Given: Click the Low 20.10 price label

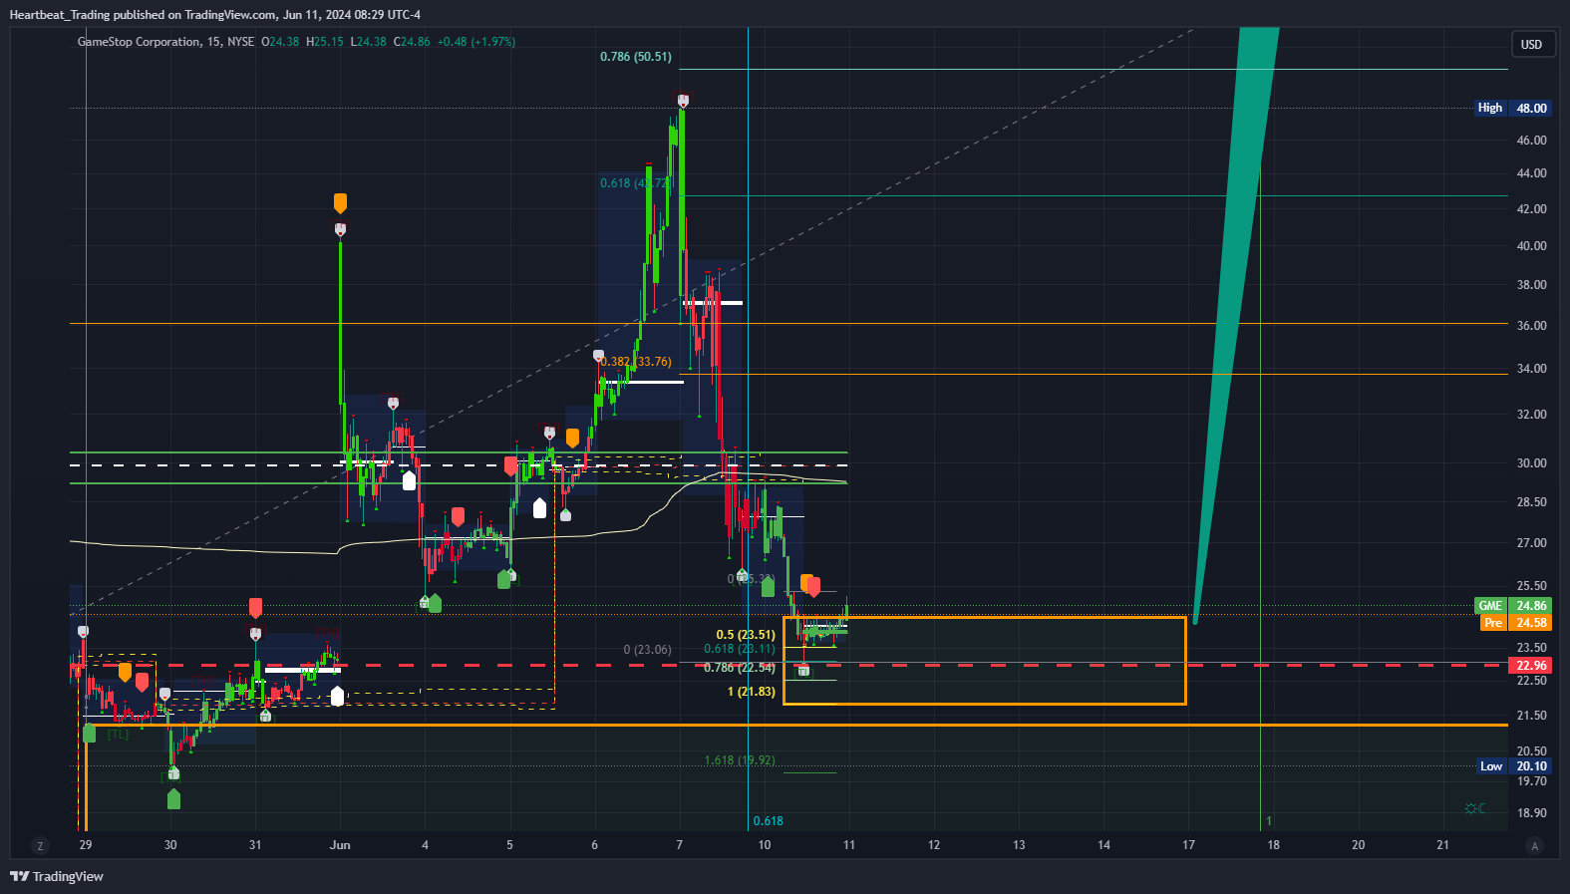Looking at the screenshot, I should (x=1512, y=766).
